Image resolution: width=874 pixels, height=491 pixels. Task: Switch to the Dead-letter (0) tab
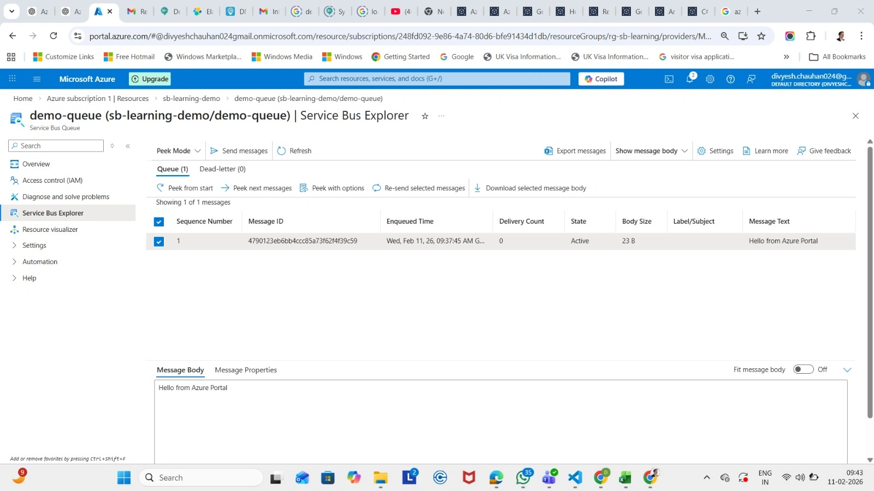[223, 169]
